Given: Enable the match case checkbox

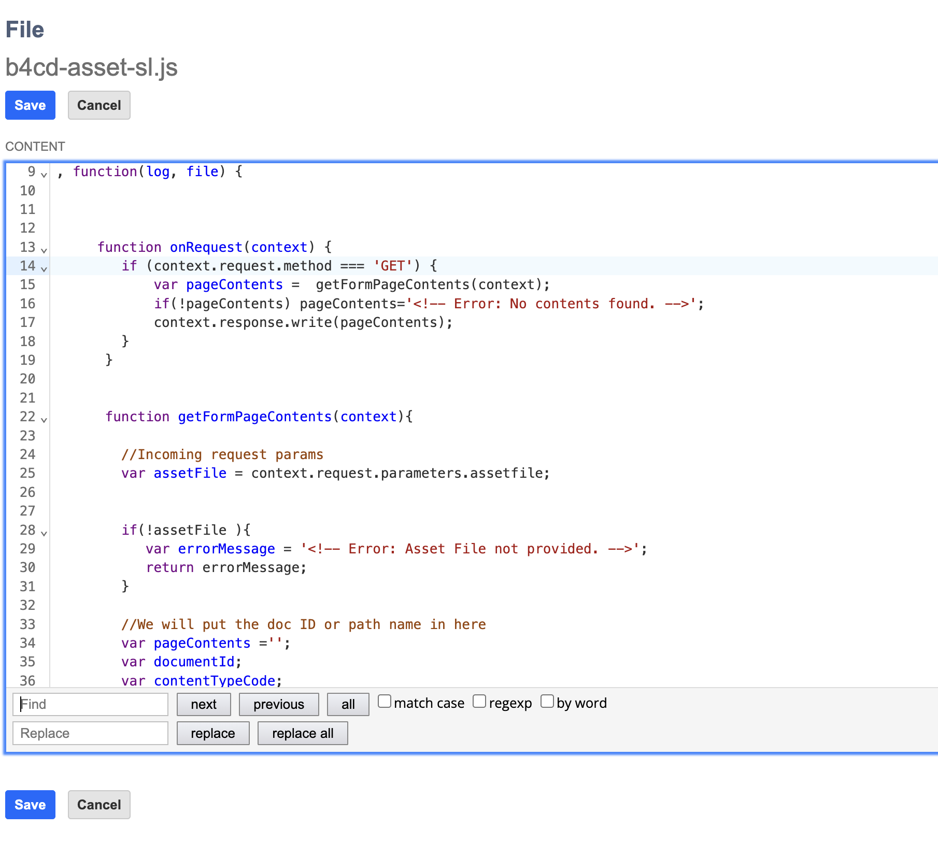Looking at the screenshot, I should click(x=384, y=702).
